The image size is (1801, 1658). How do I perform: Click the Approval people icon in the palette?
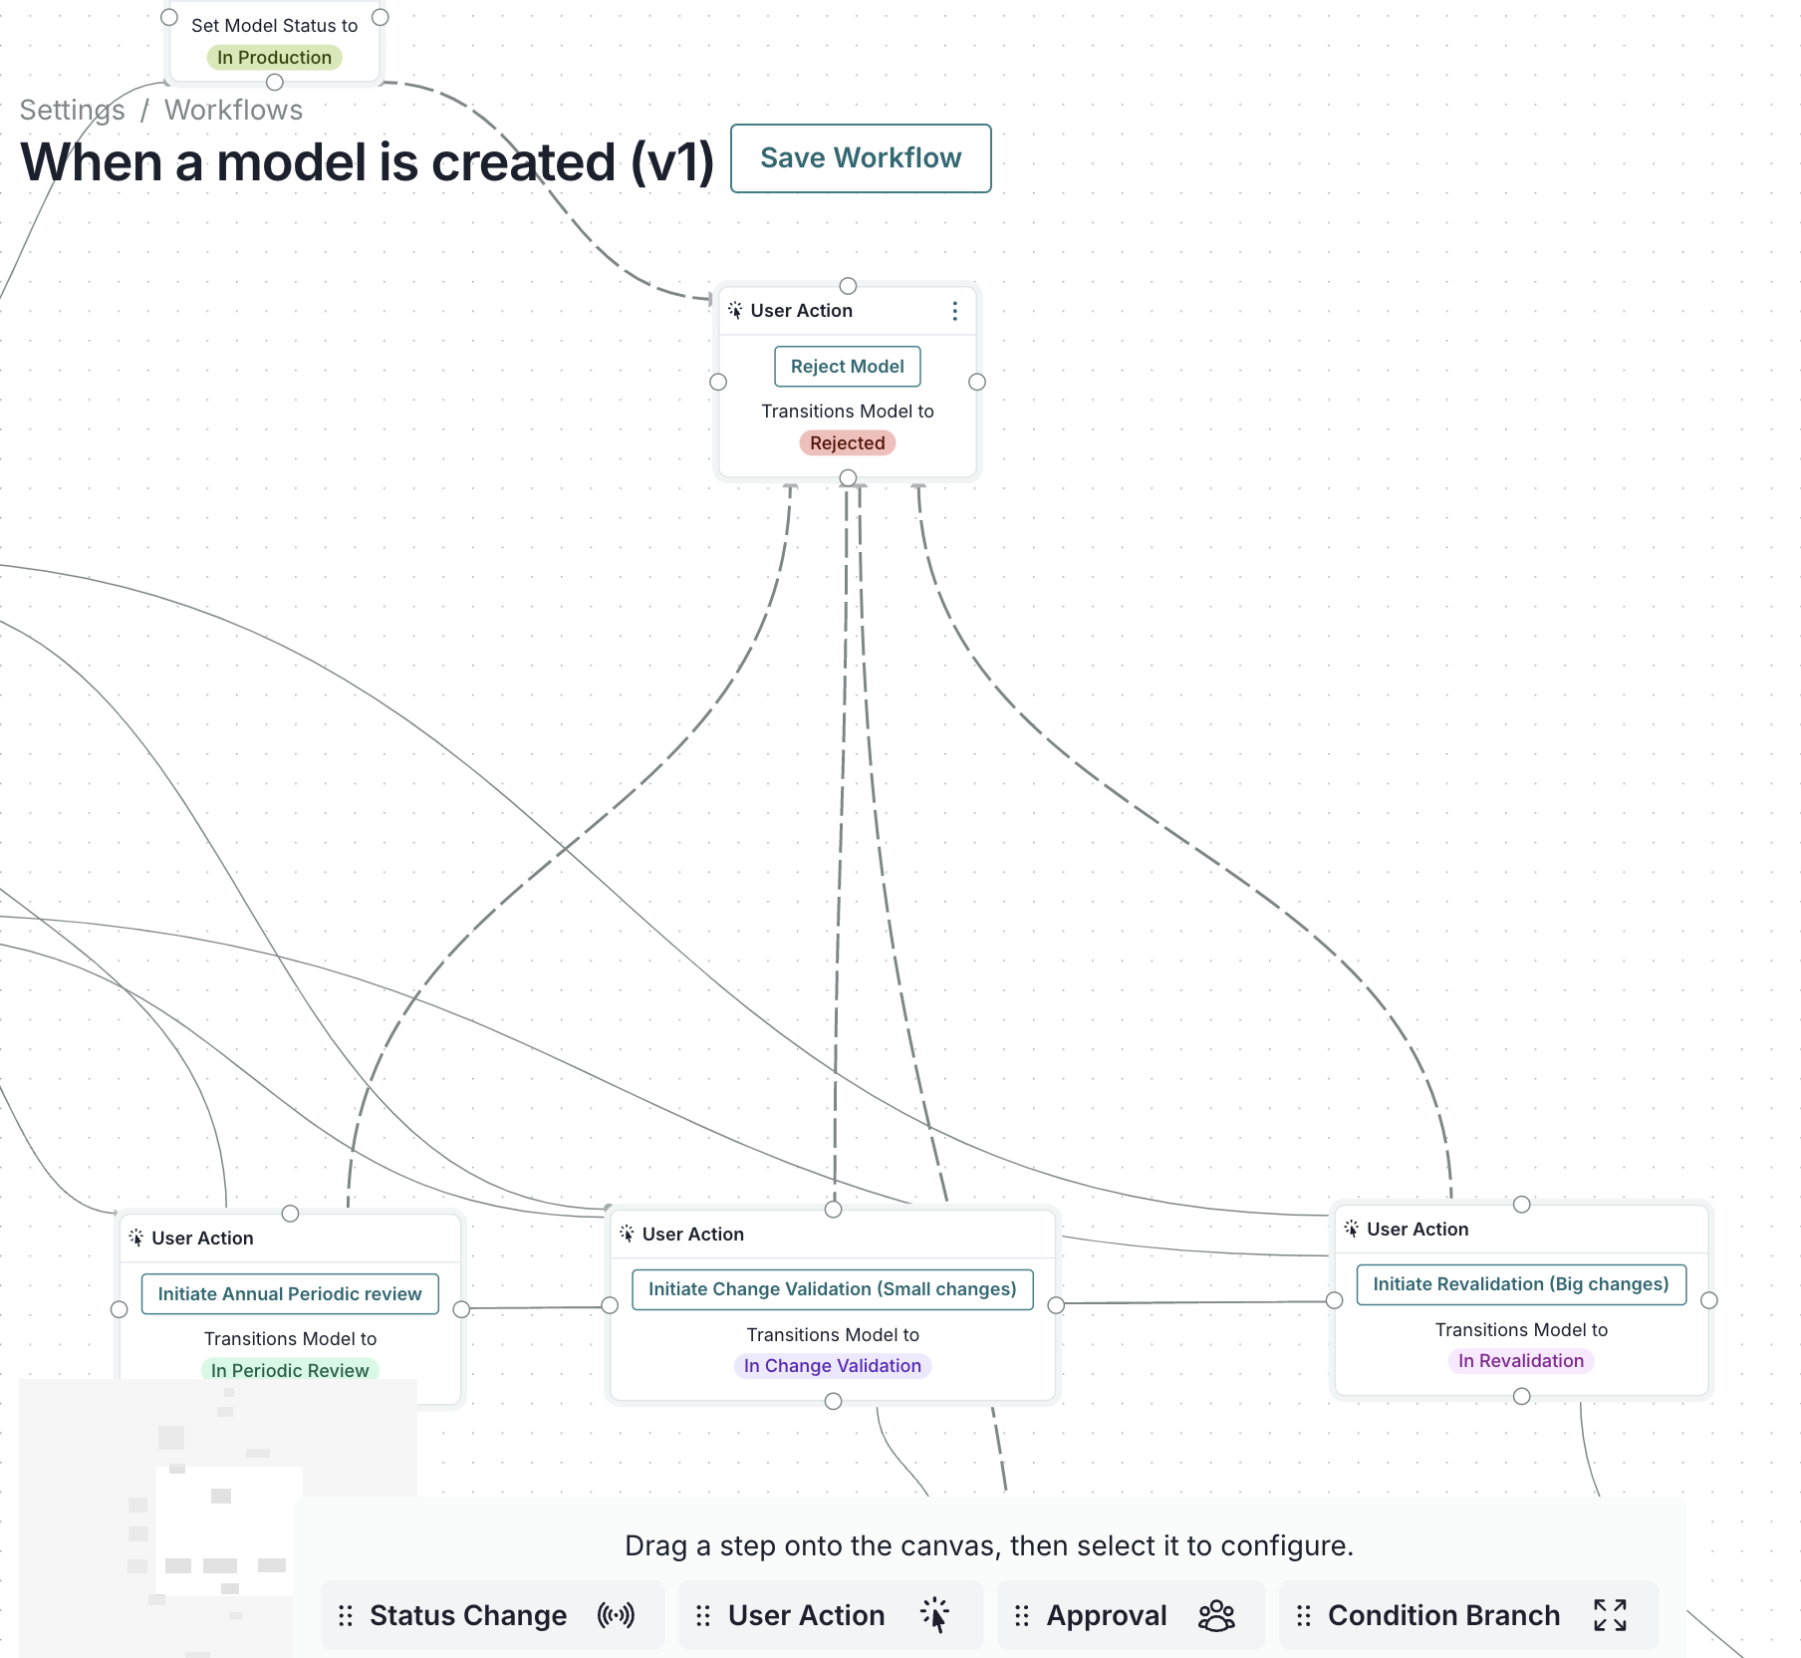pyautogui.click(x=1217, y=1615)
